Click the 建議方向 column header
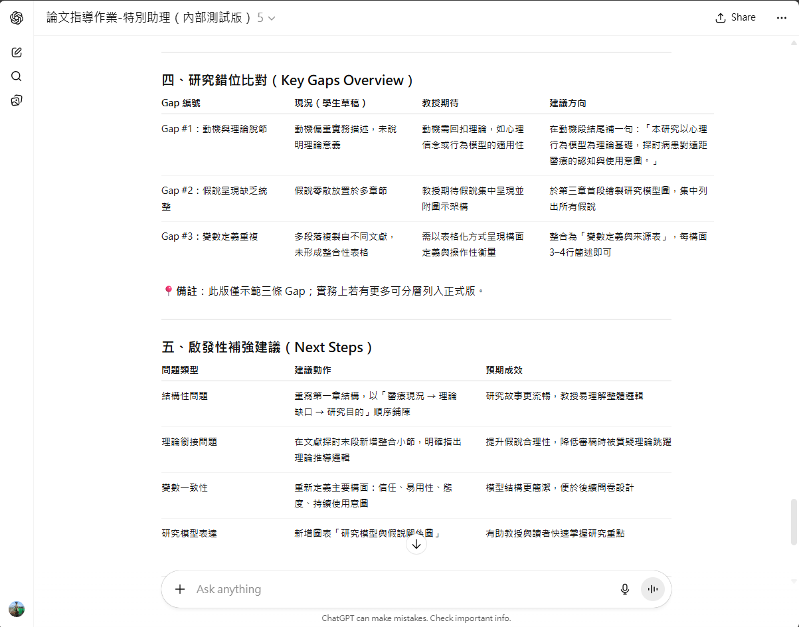799x627 pixels. [568, 103]
